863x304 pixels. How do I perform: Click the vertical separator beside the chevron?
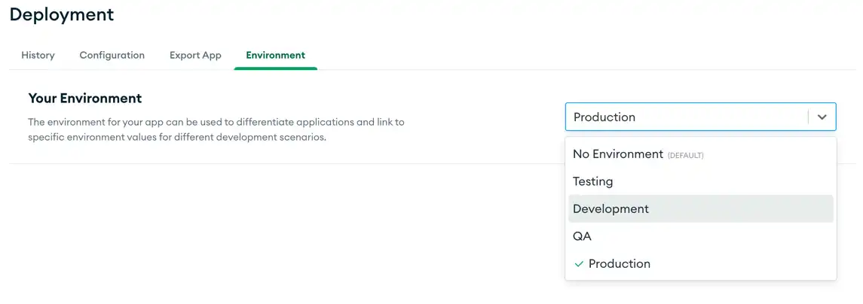click(x=808, y=117)
